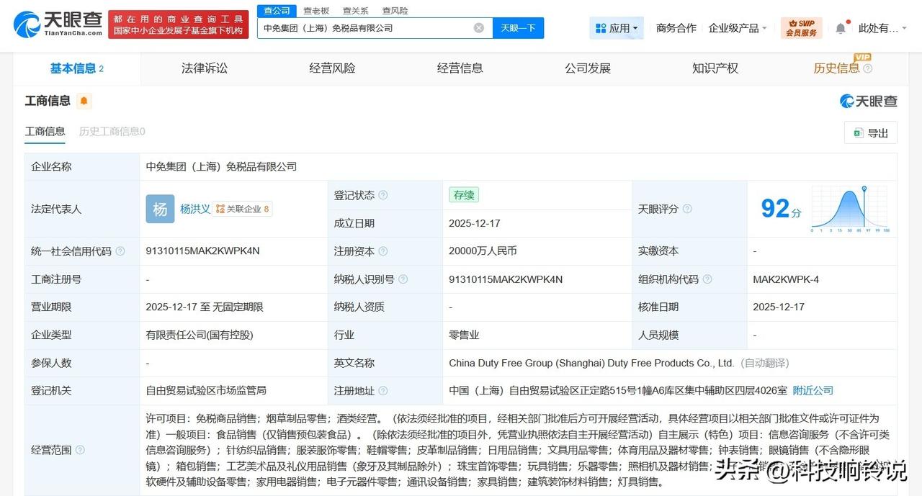The width and height of the screenshot is (922, 496).
Task: Select the 历史工商信息0 tab
Action: [x=112, y=132]
